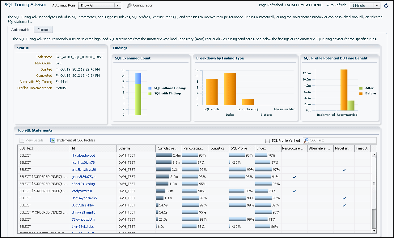The height and width of the screenshot is (238, 394).
Task: Click the Configuration wrench icon
Action: (x=129, y=5)
